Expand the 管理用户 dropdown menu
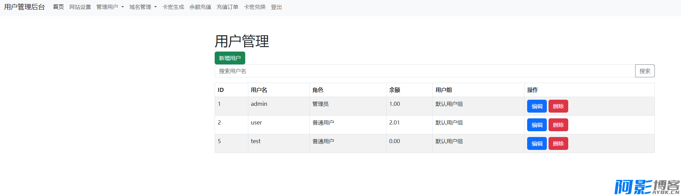Viewport: 681px width, 195px height. click(110, 7)
